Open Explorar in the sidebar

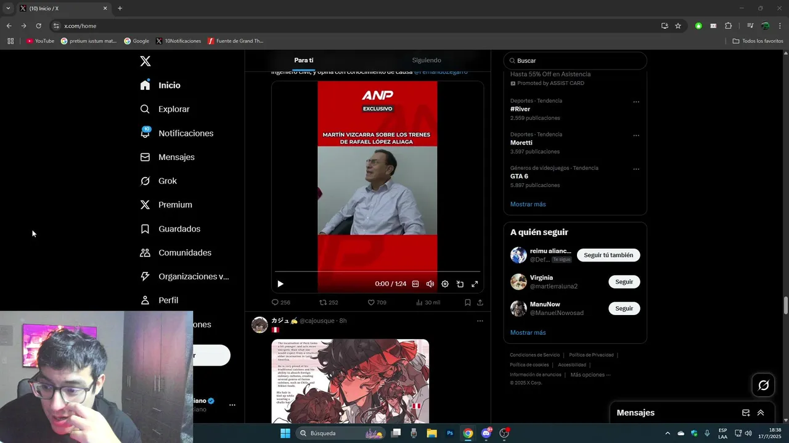[x=165, y=109]
